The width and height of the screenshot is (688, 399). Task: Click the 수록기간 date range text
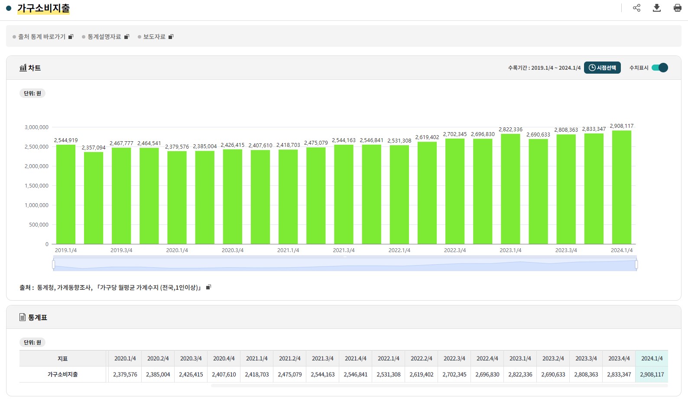tap(544, 68)
